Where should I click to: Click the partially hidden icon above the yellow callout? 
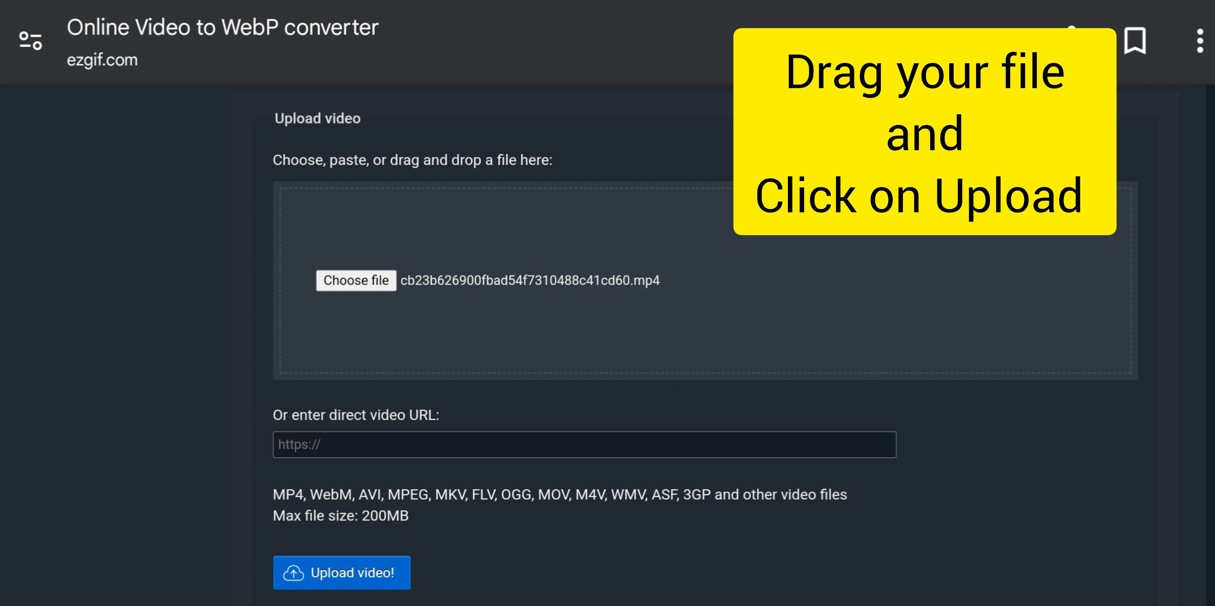tap(1071, 27)
